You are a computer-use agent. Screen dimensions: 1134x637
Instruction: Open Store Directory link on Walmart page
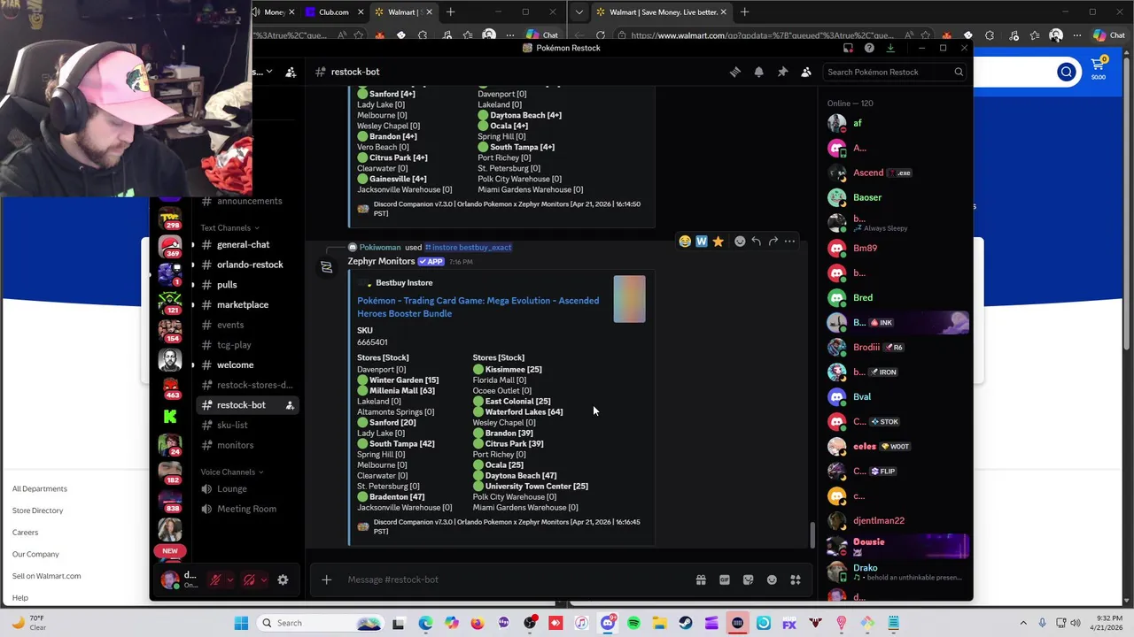[38, 510]
